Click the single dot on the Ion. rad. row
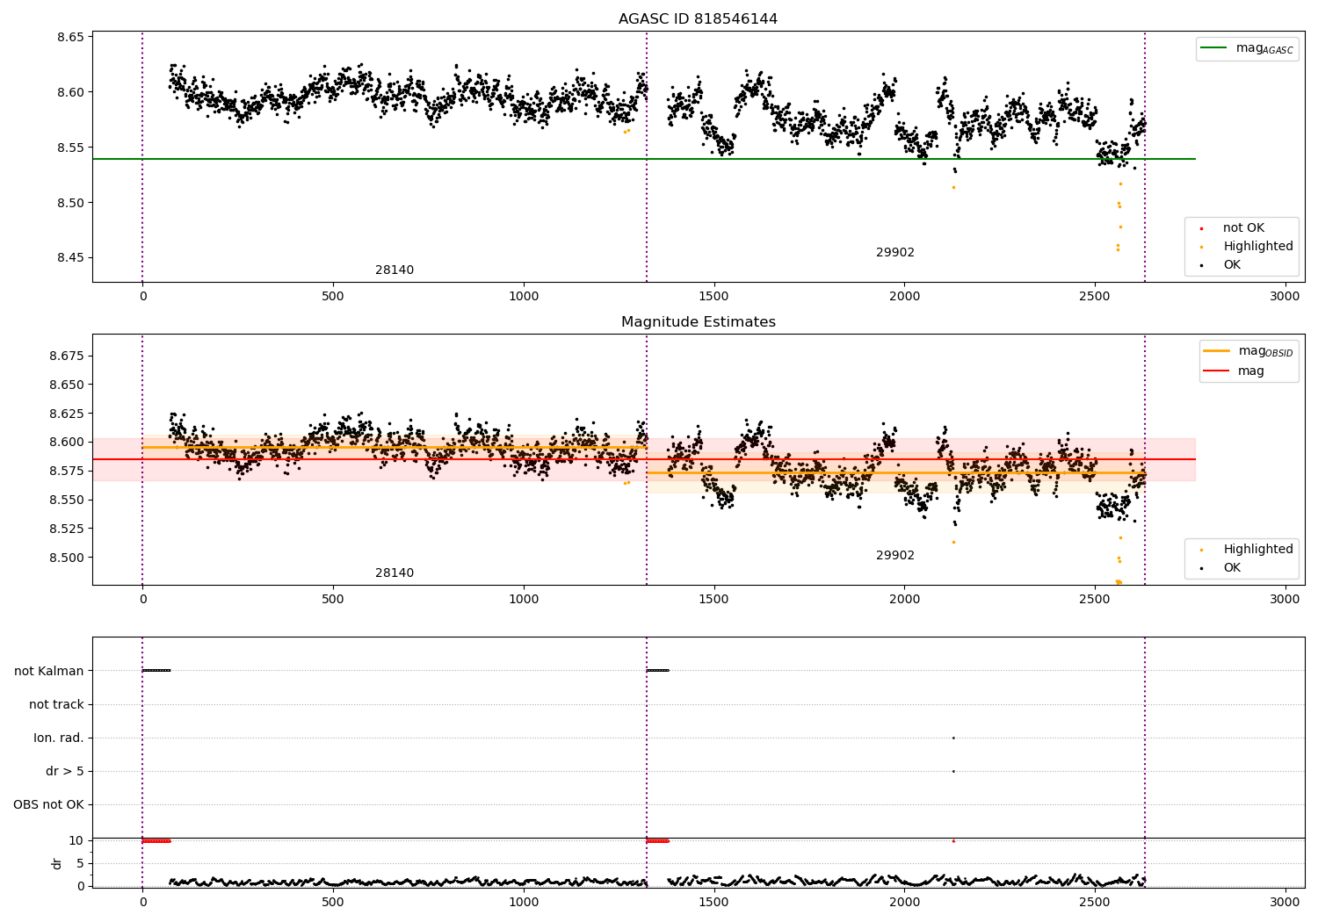 [953, 738]
